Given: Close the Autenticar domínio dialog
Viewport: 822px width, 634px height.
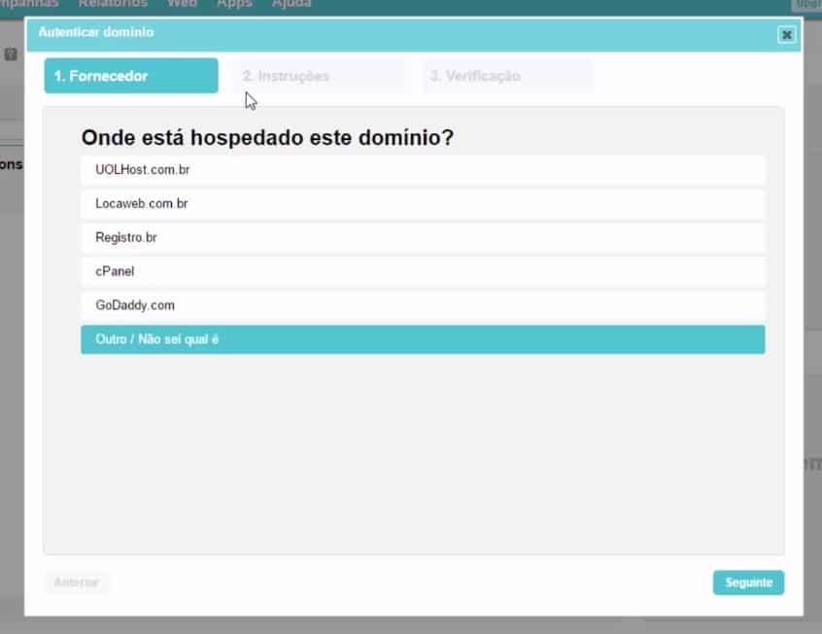Looking at the screenshot, I should point(786,35).
